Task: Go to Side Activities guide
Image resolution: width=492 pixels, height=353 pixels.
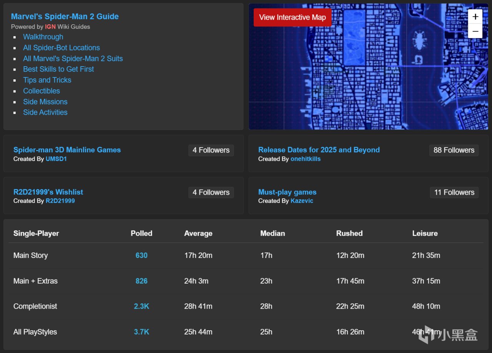Action: 45,112
